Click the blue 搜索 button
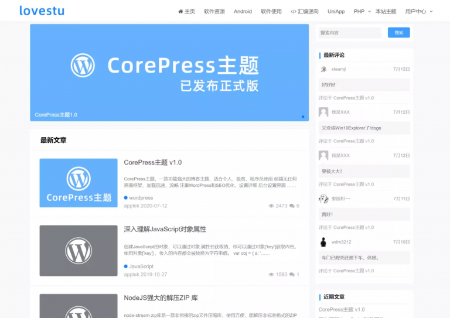 pos(398,33)
